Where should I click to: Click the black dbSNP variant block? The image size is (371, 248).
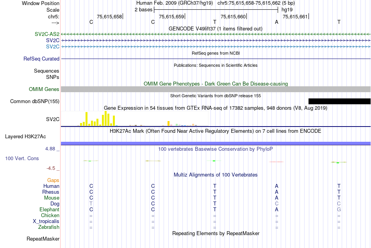pyautogui.click(x=339, y=101)
